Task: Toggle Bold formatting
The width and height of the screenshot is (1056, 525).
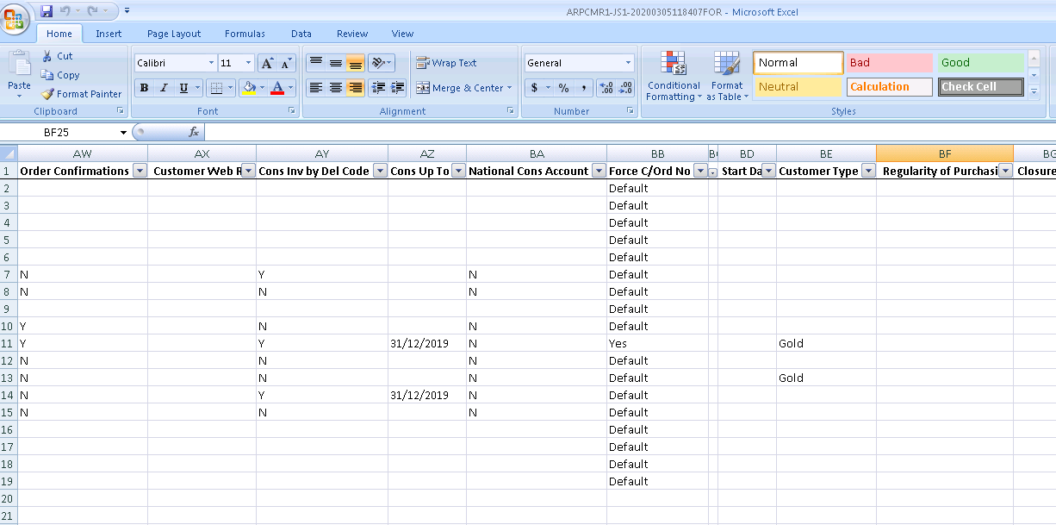Action: click(x=144, y=88)
